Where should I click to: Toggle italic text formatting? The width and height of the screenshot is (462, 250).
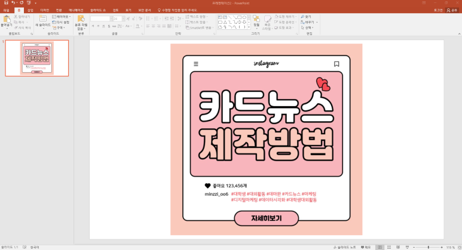98,26
